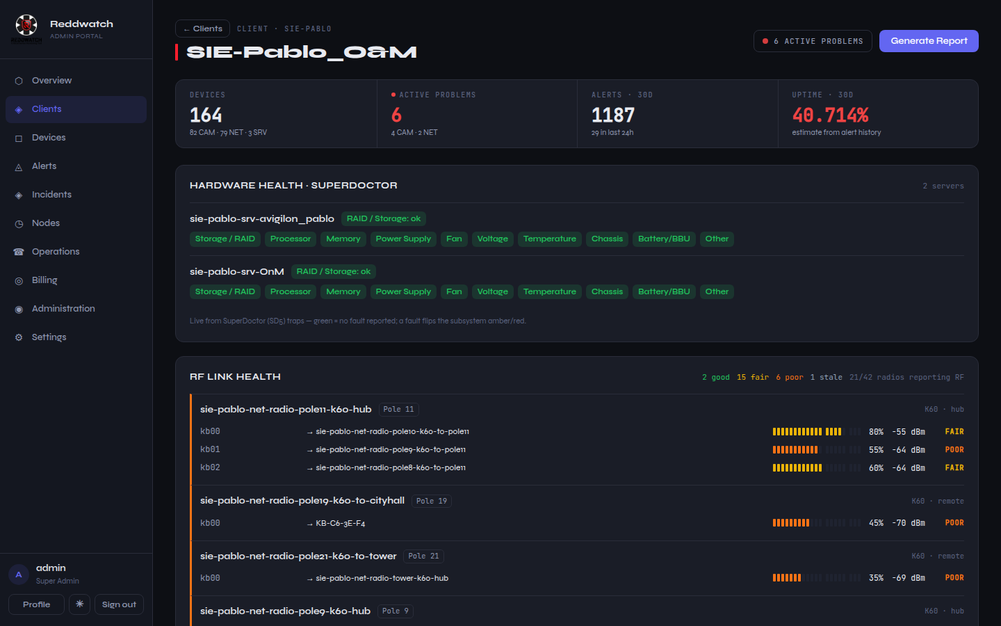Click RAID / Storage: ok badge for srv-OnM
The height and width of the screenshot is (626, 1001).
pos(334,271)
